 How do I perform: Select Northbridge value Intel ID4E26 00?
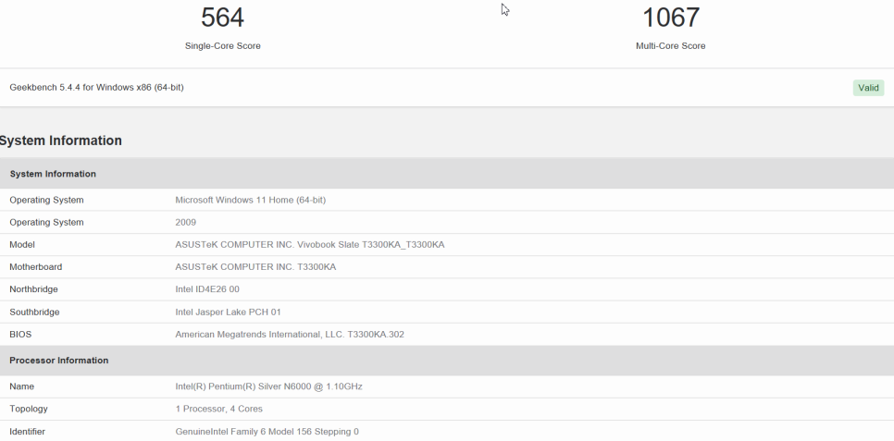click(207, 288)
